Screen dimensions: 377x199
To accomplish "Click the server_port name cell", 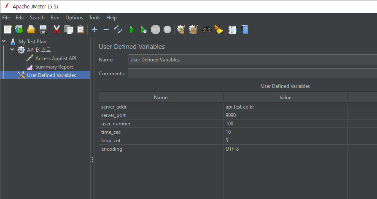I will tap(161, 115).
